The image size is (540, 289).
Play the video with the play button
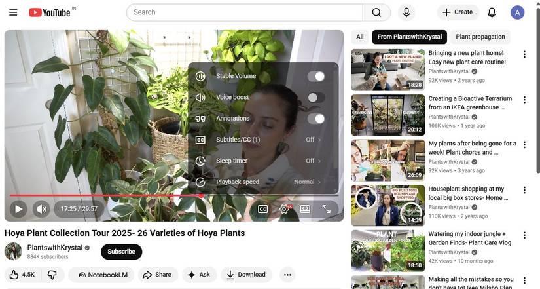pos(18,208)
